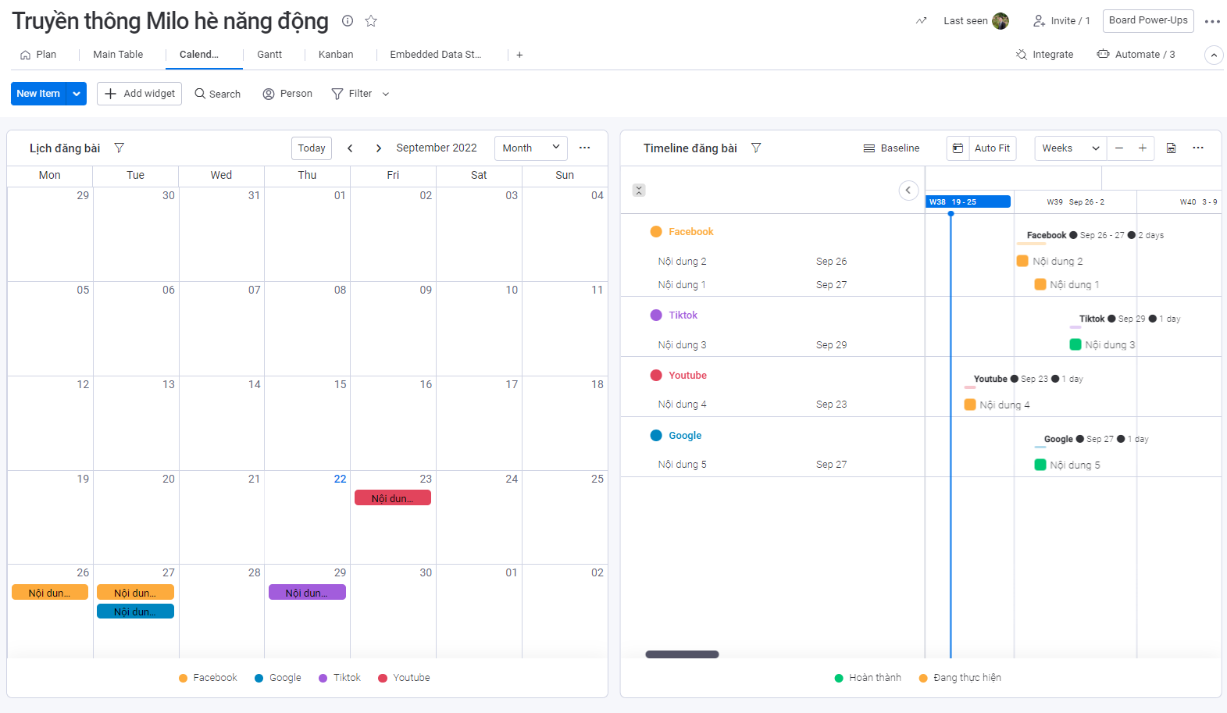Toggle Google legend in calendar
Viewport: 1227px width, 713px height.
[278, 678]
